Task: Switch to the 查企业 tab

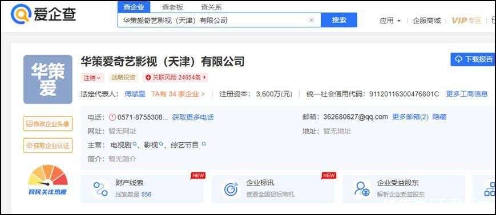Action: point(134,7)
